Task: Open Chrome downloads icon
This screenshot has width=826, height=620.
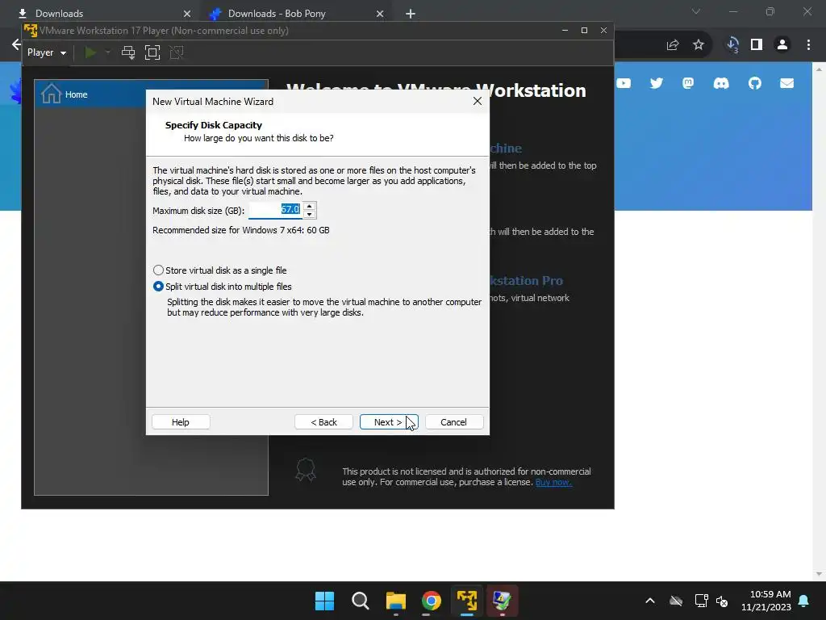Action: [732, 45]
